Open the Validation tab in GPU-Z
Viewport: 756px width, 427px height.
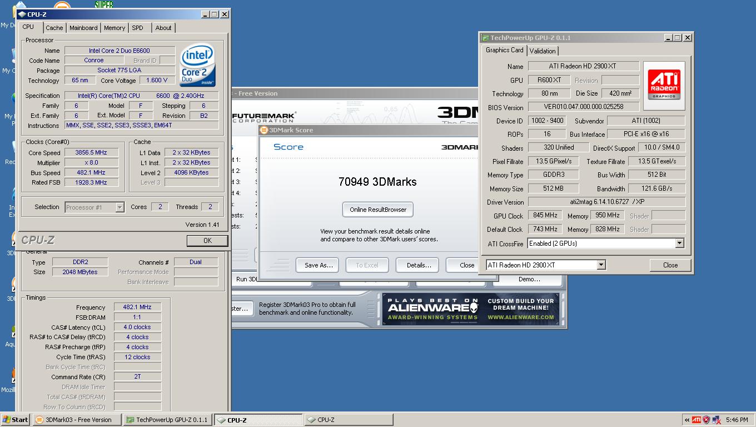pos(543,51)
